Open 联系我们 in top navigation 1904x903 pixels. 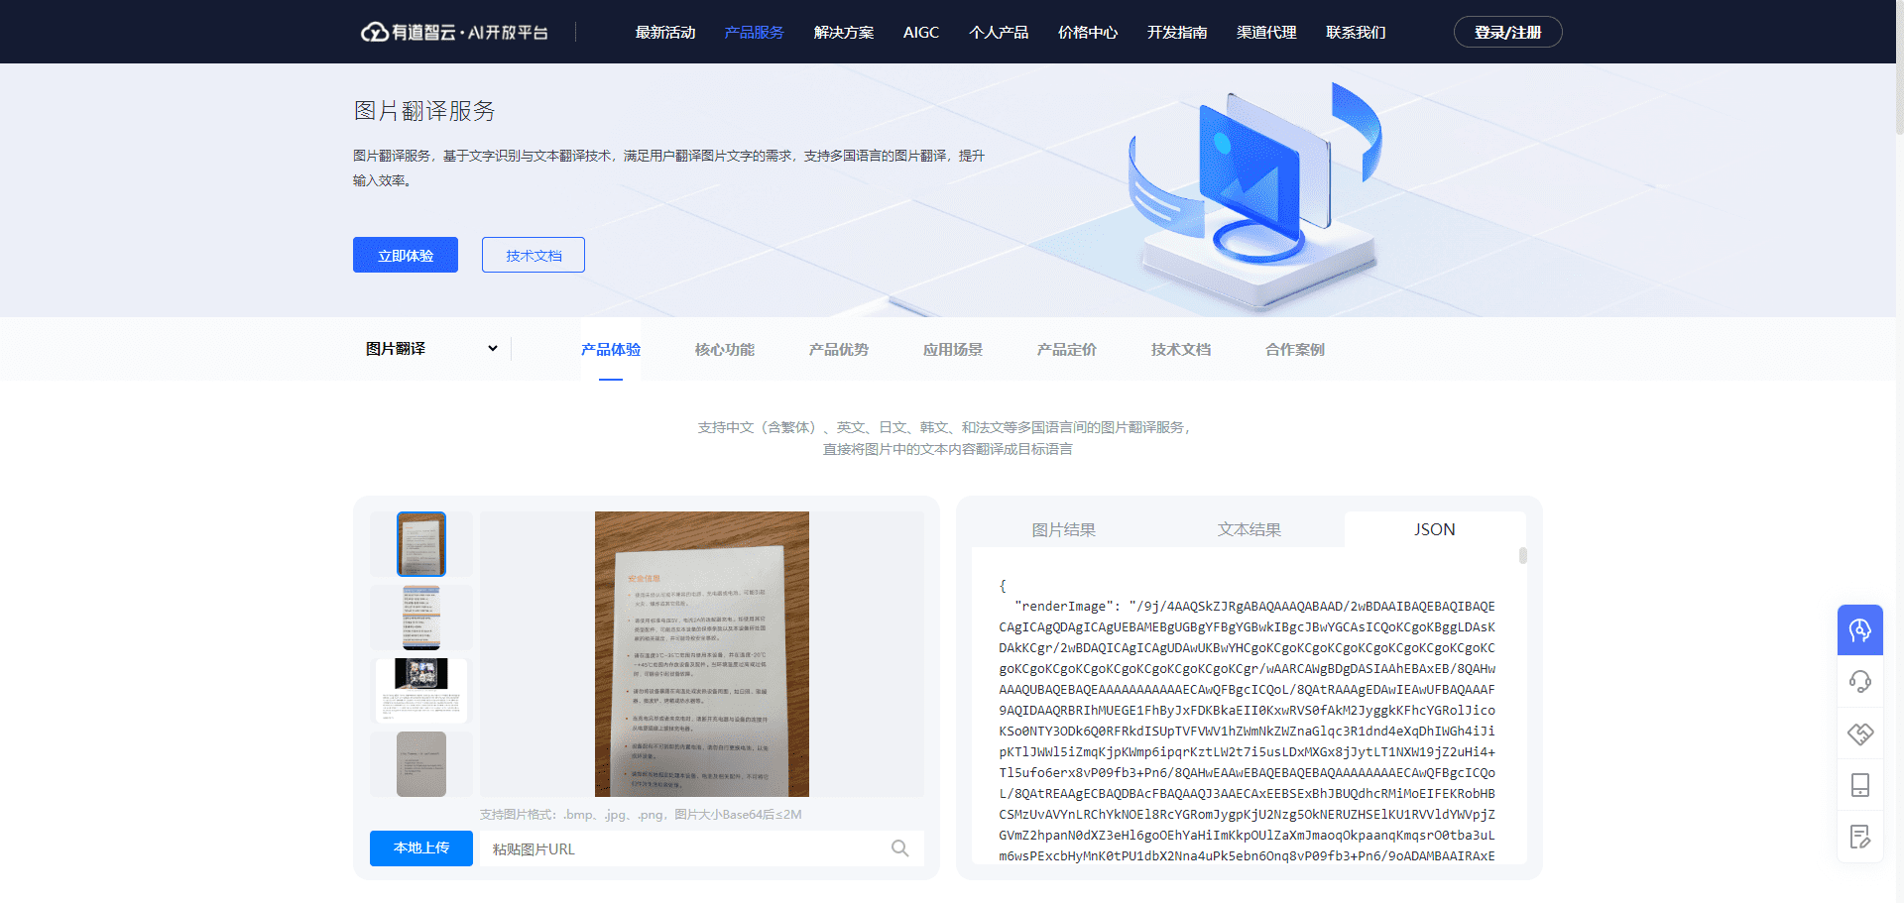1356,33
